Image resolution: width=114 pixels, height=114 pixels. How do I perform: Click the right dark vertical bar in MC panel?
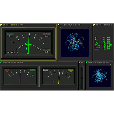pos(83,78)
